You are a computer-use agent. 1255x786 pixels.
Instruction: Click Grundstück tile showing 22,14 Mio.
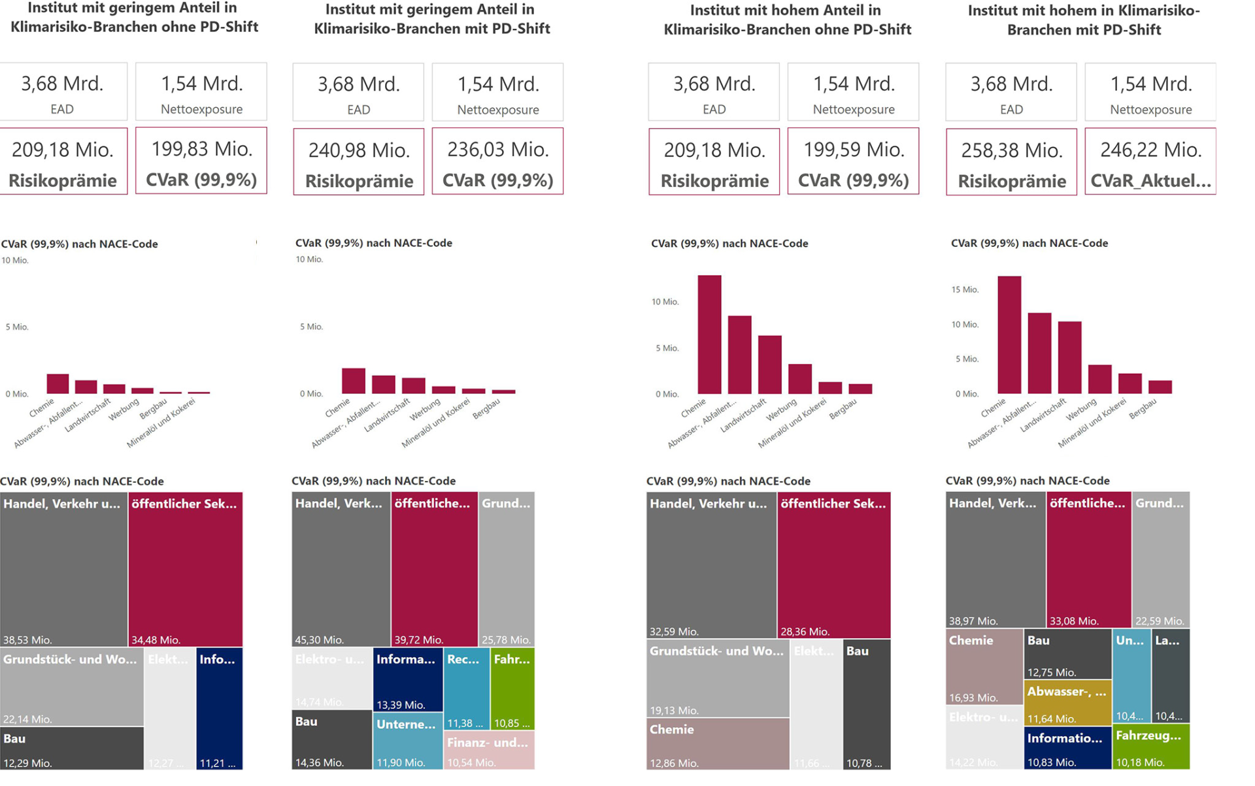[x=72, y=687]
